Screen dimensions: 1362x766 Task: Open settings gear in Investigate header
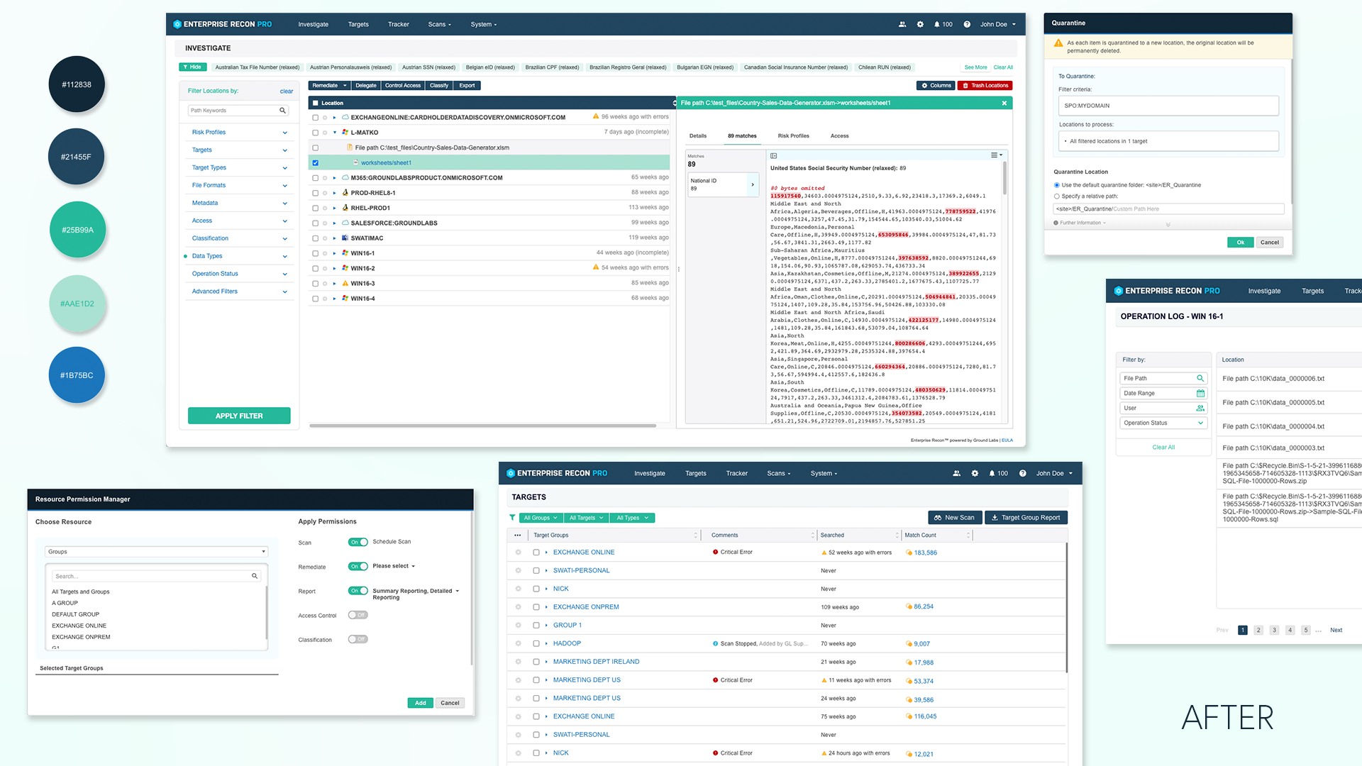click(920, 24)
